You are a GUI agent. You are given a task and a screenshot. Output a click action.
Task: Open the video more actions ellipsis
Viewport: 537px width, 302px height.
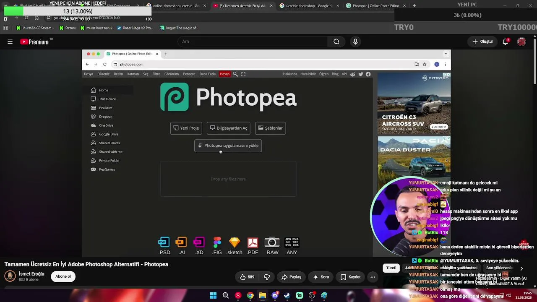[373, 277]
